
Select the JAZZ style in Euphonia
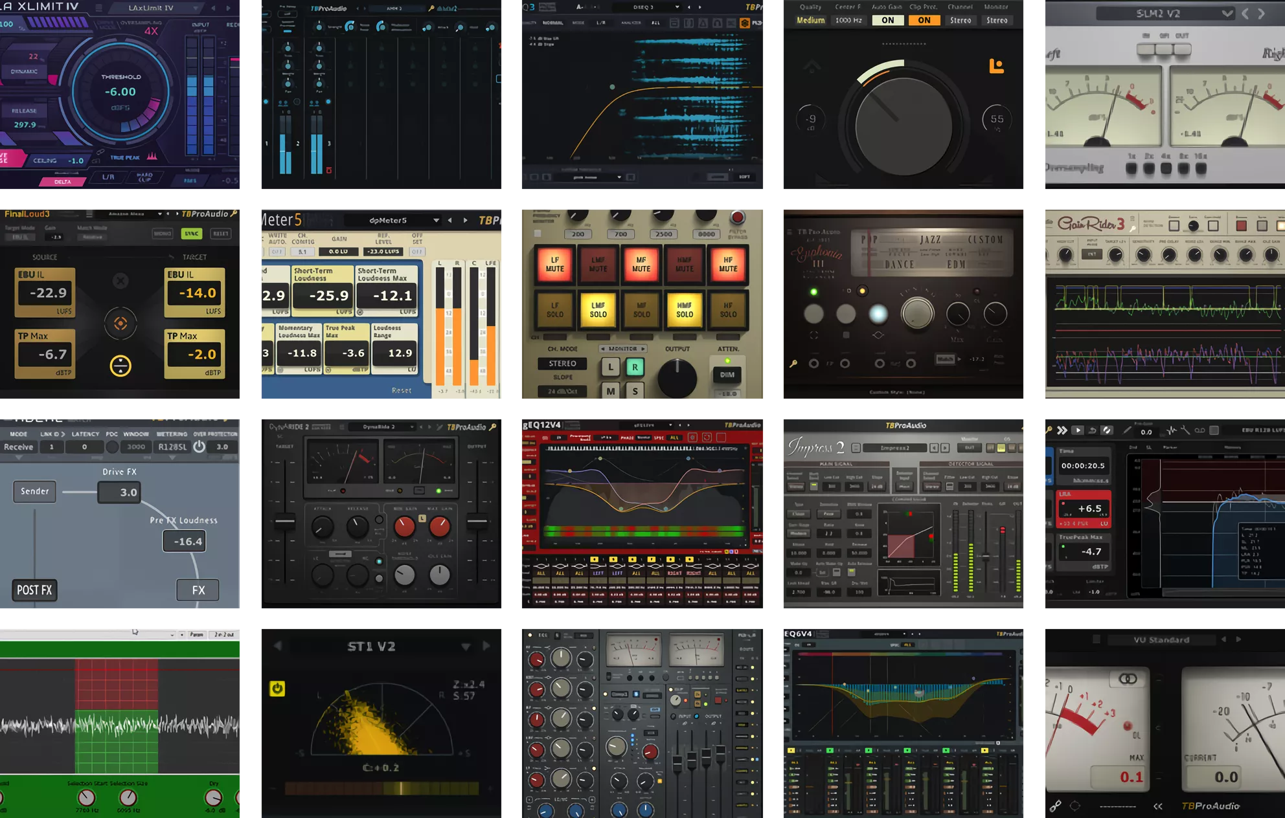[930, 239]
